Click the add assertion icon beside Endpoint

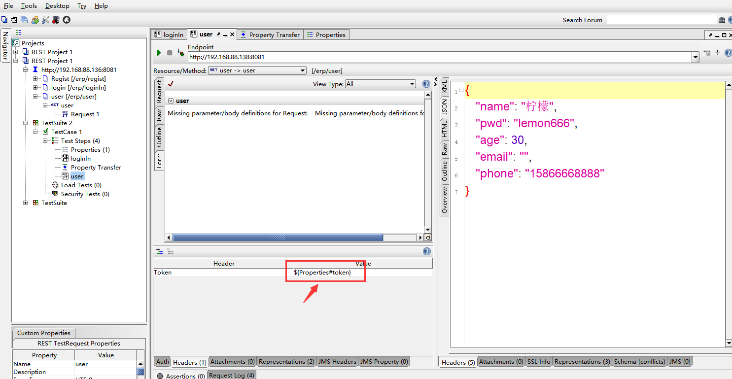(x=180, y=53)
